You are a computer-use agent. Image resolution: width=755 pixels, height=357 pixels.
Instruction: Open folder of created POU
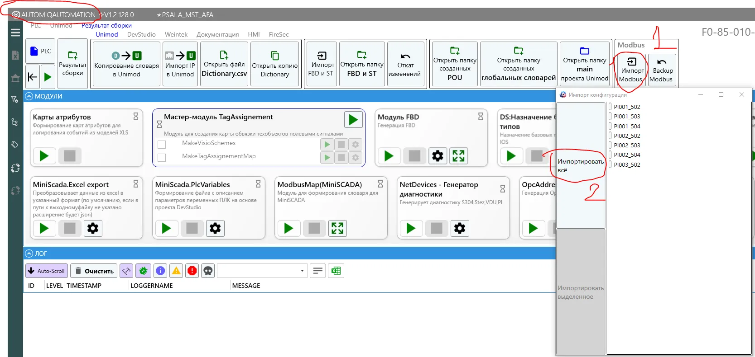pyautogui.click(x=455, y=64)
